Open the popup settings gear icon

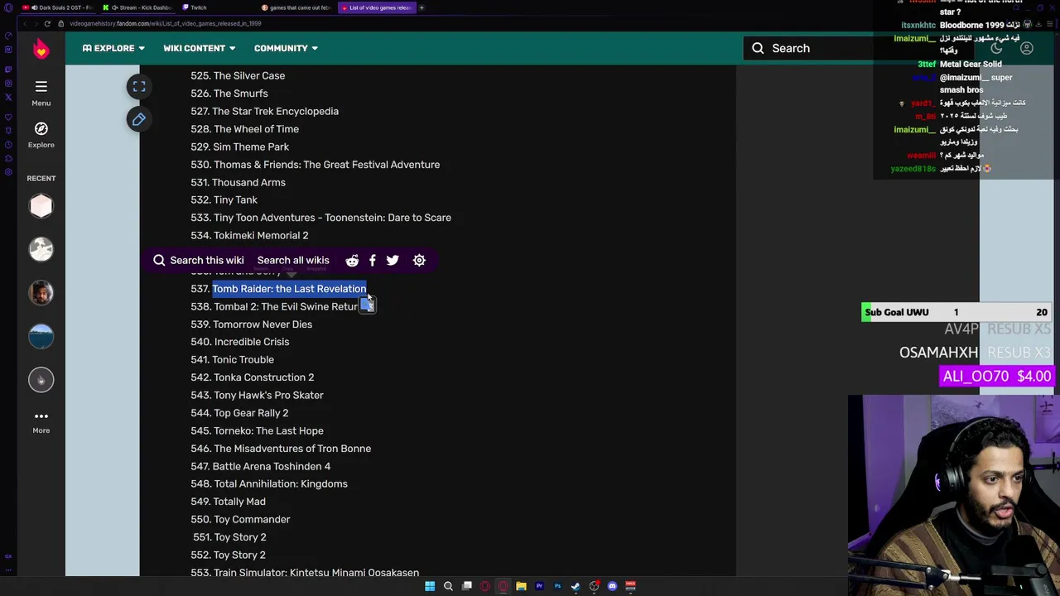pos(419,260)
